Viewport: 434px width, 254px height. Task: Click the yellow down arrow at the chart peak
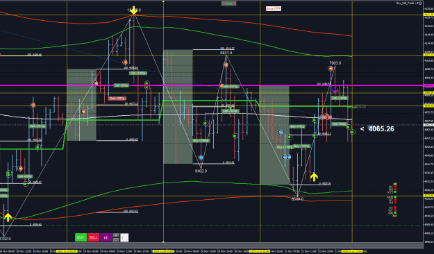coord(134,10)
